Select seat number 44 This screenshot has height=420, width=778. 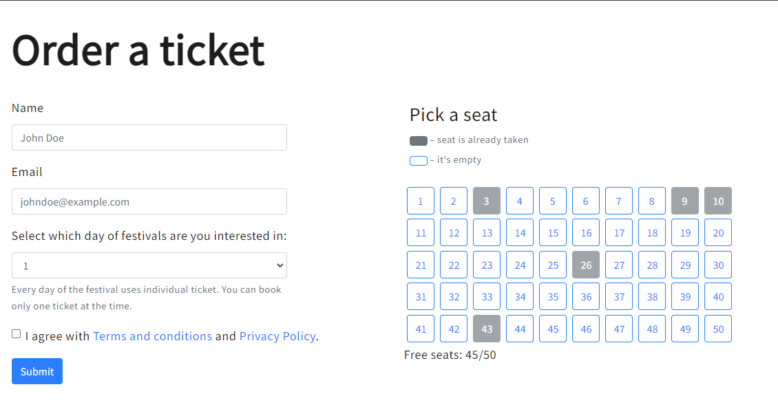tap(520, 329)
